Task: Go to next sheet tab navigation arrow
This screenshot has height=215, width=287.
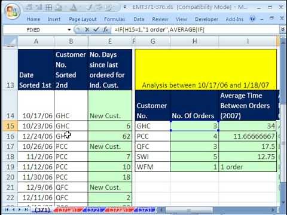Action: [20, 210]
